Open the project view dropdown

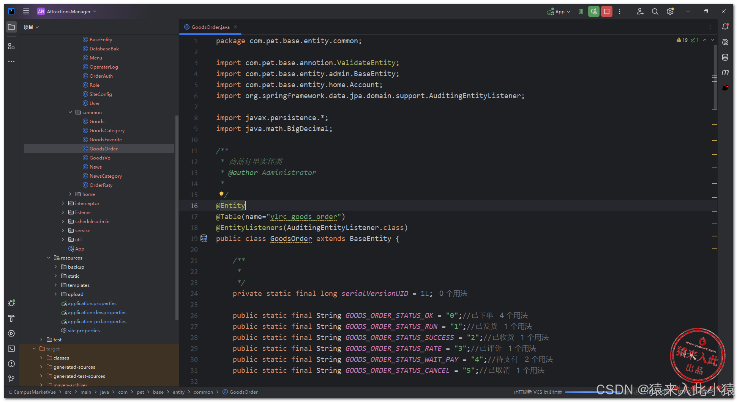coord(31,27)
